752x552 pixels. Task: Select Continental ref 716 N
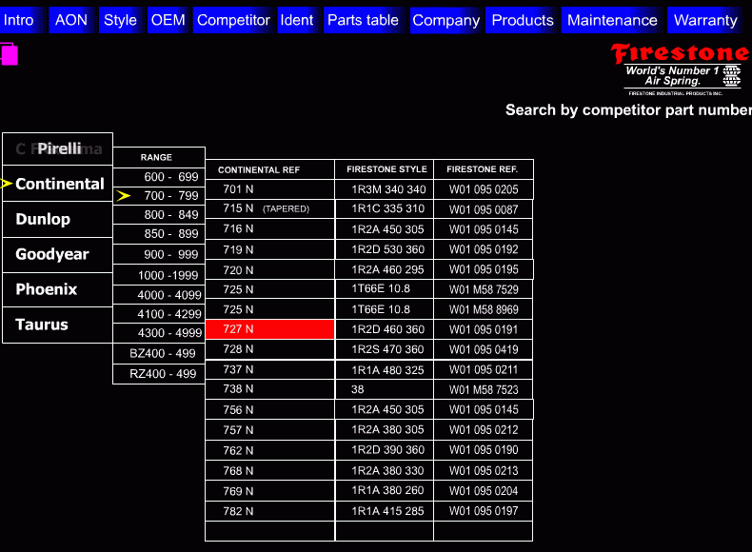(x=270, y=228)
